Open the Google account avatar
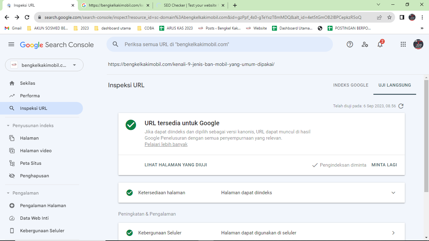Viewport: 429px width, 241px height. pyautogui.click(x=418, y=44)
